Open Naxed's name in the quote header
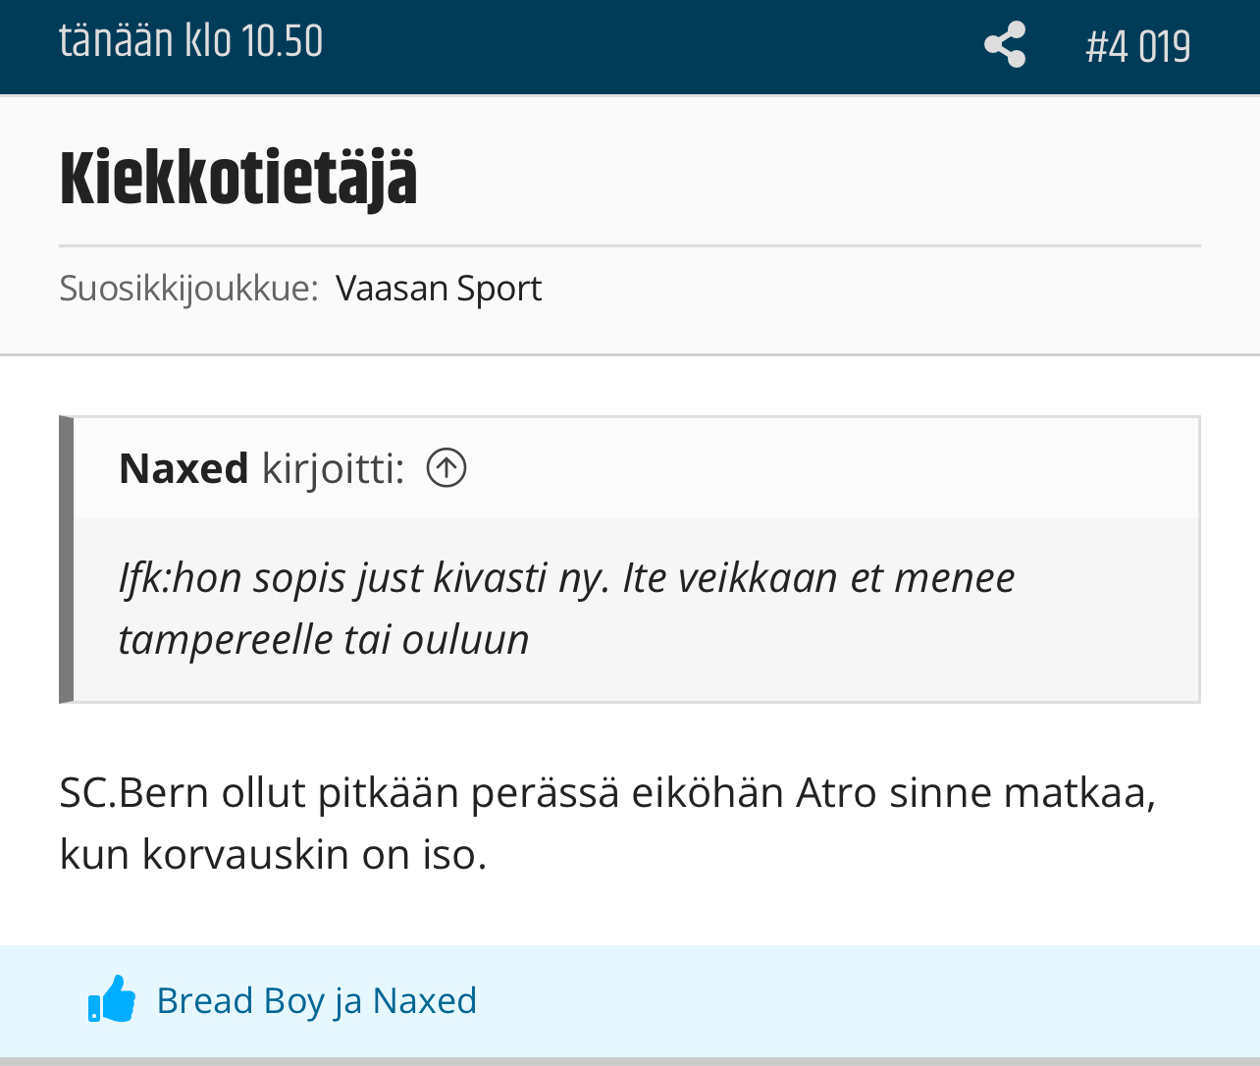This screenshot has height=1066, width=1260. [x=184, y=469]
